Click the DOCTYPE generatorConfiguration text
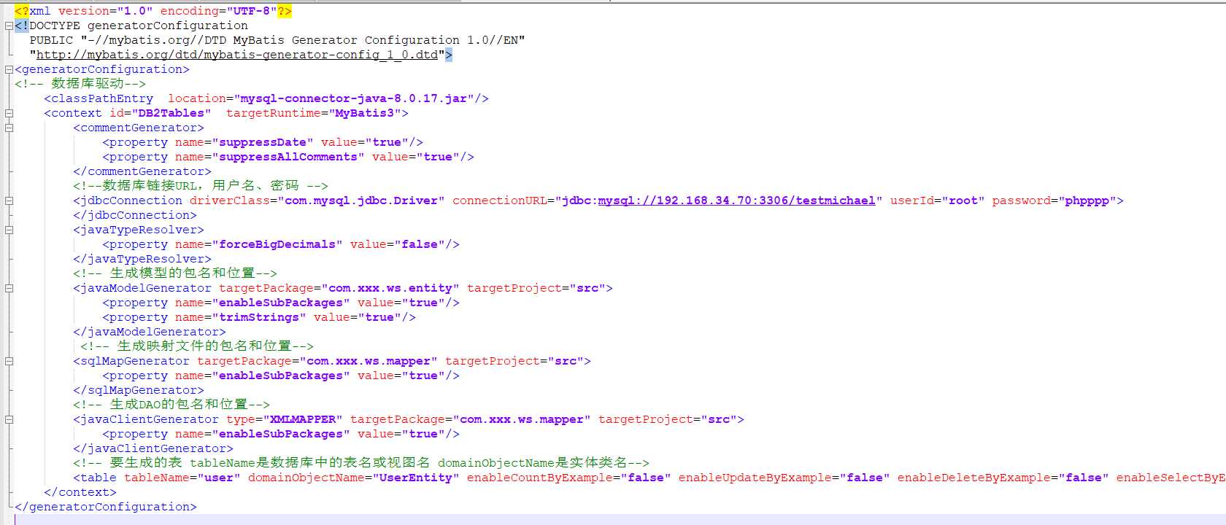Image resolution: width=1226 pixels, height=525 pixels. tap(139, 26)
